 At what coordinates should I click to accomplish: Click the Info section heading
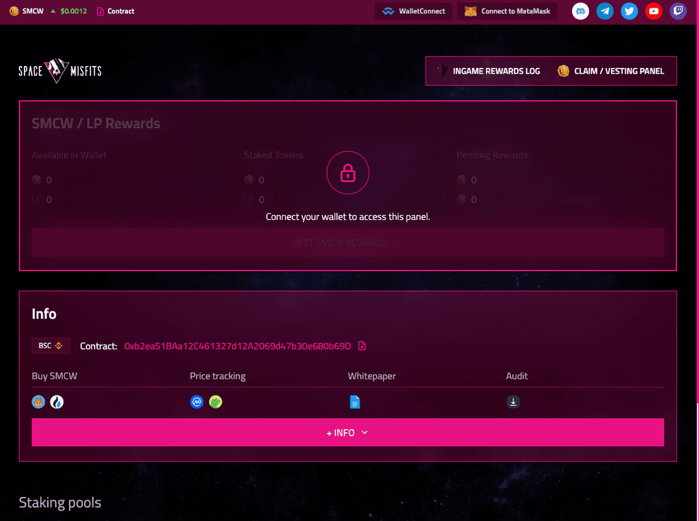pos(44,314)
